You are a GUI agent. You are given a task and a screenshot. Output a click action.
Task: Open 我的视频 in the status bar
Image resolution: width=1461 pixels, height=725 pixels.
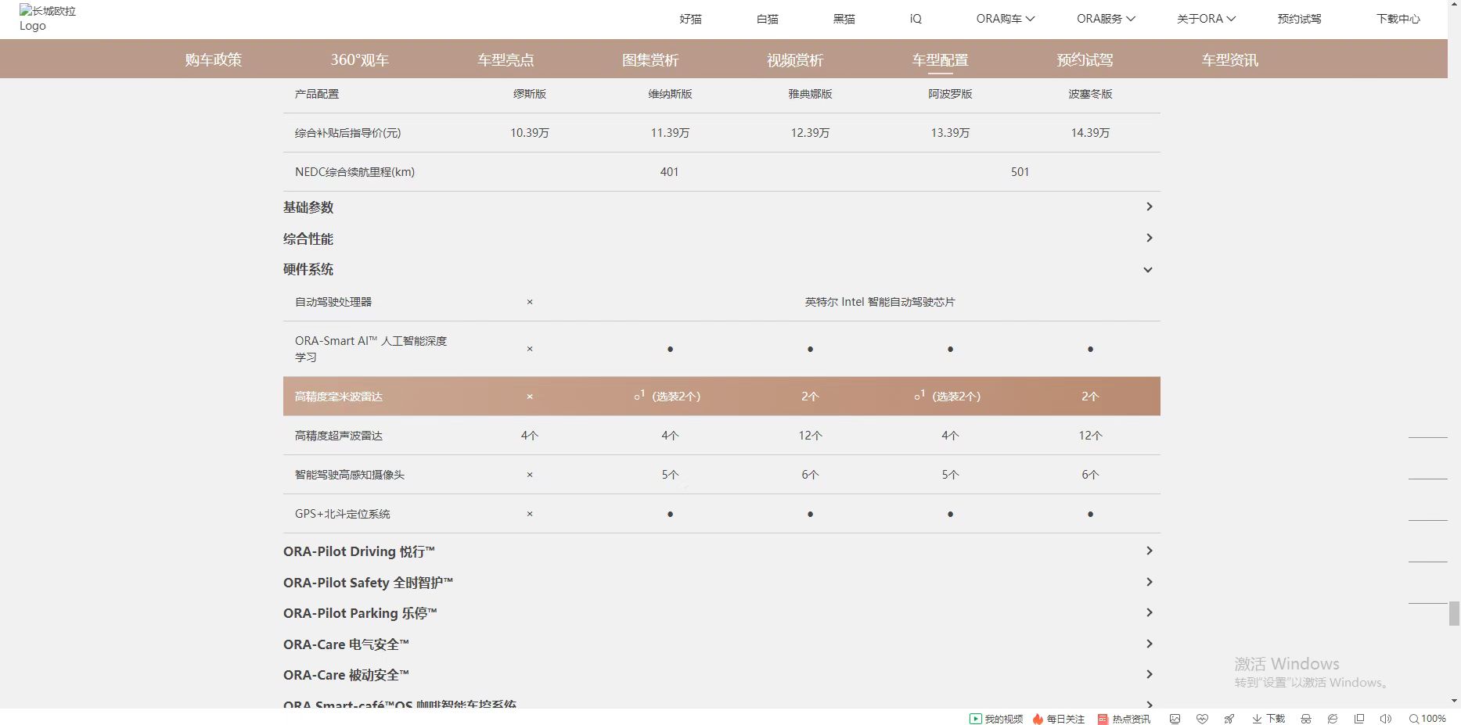click(x=996, y=719)
